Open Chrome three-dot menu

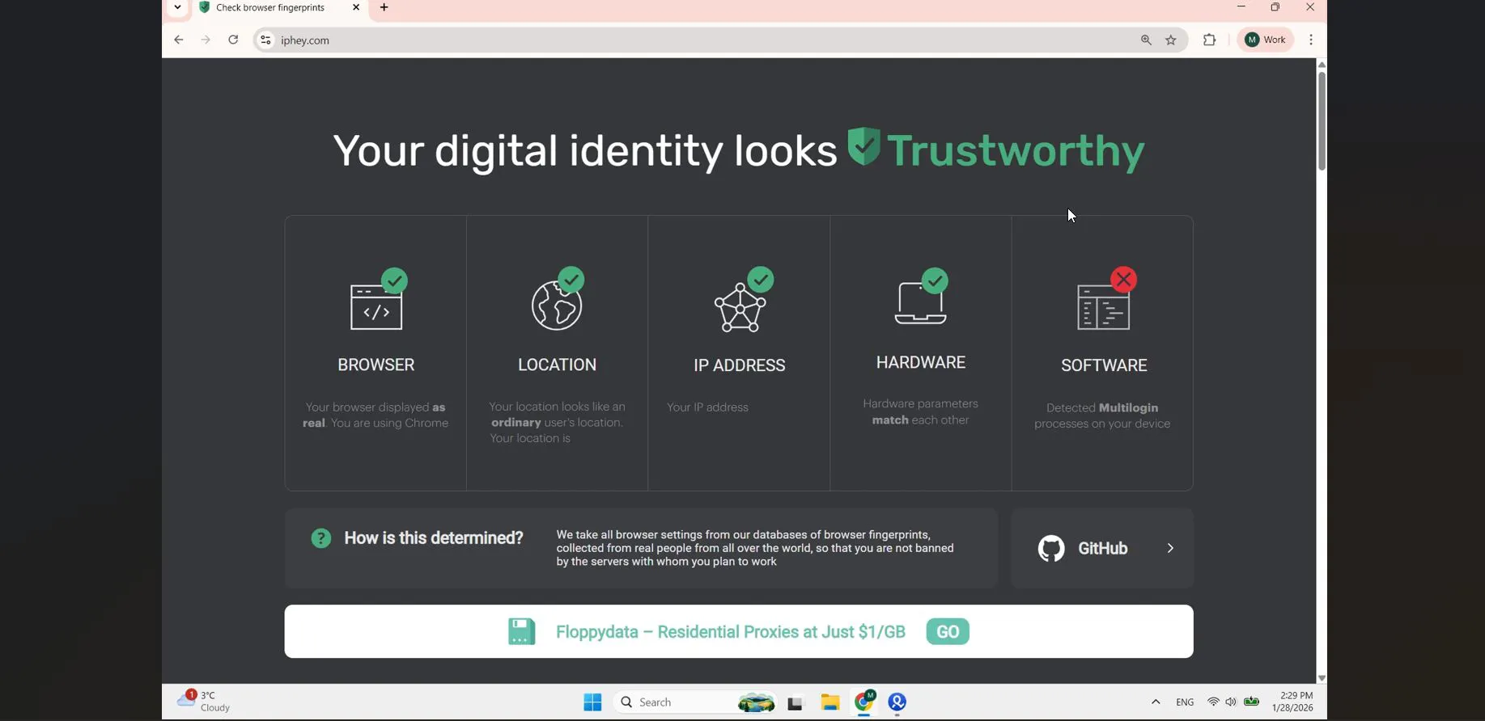coord(1311,40)
